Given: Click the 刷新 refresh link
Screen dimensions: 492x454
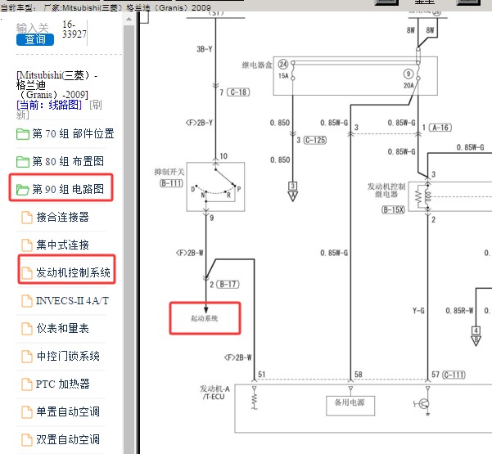Looking at the screenshot, I should (59, 110).
